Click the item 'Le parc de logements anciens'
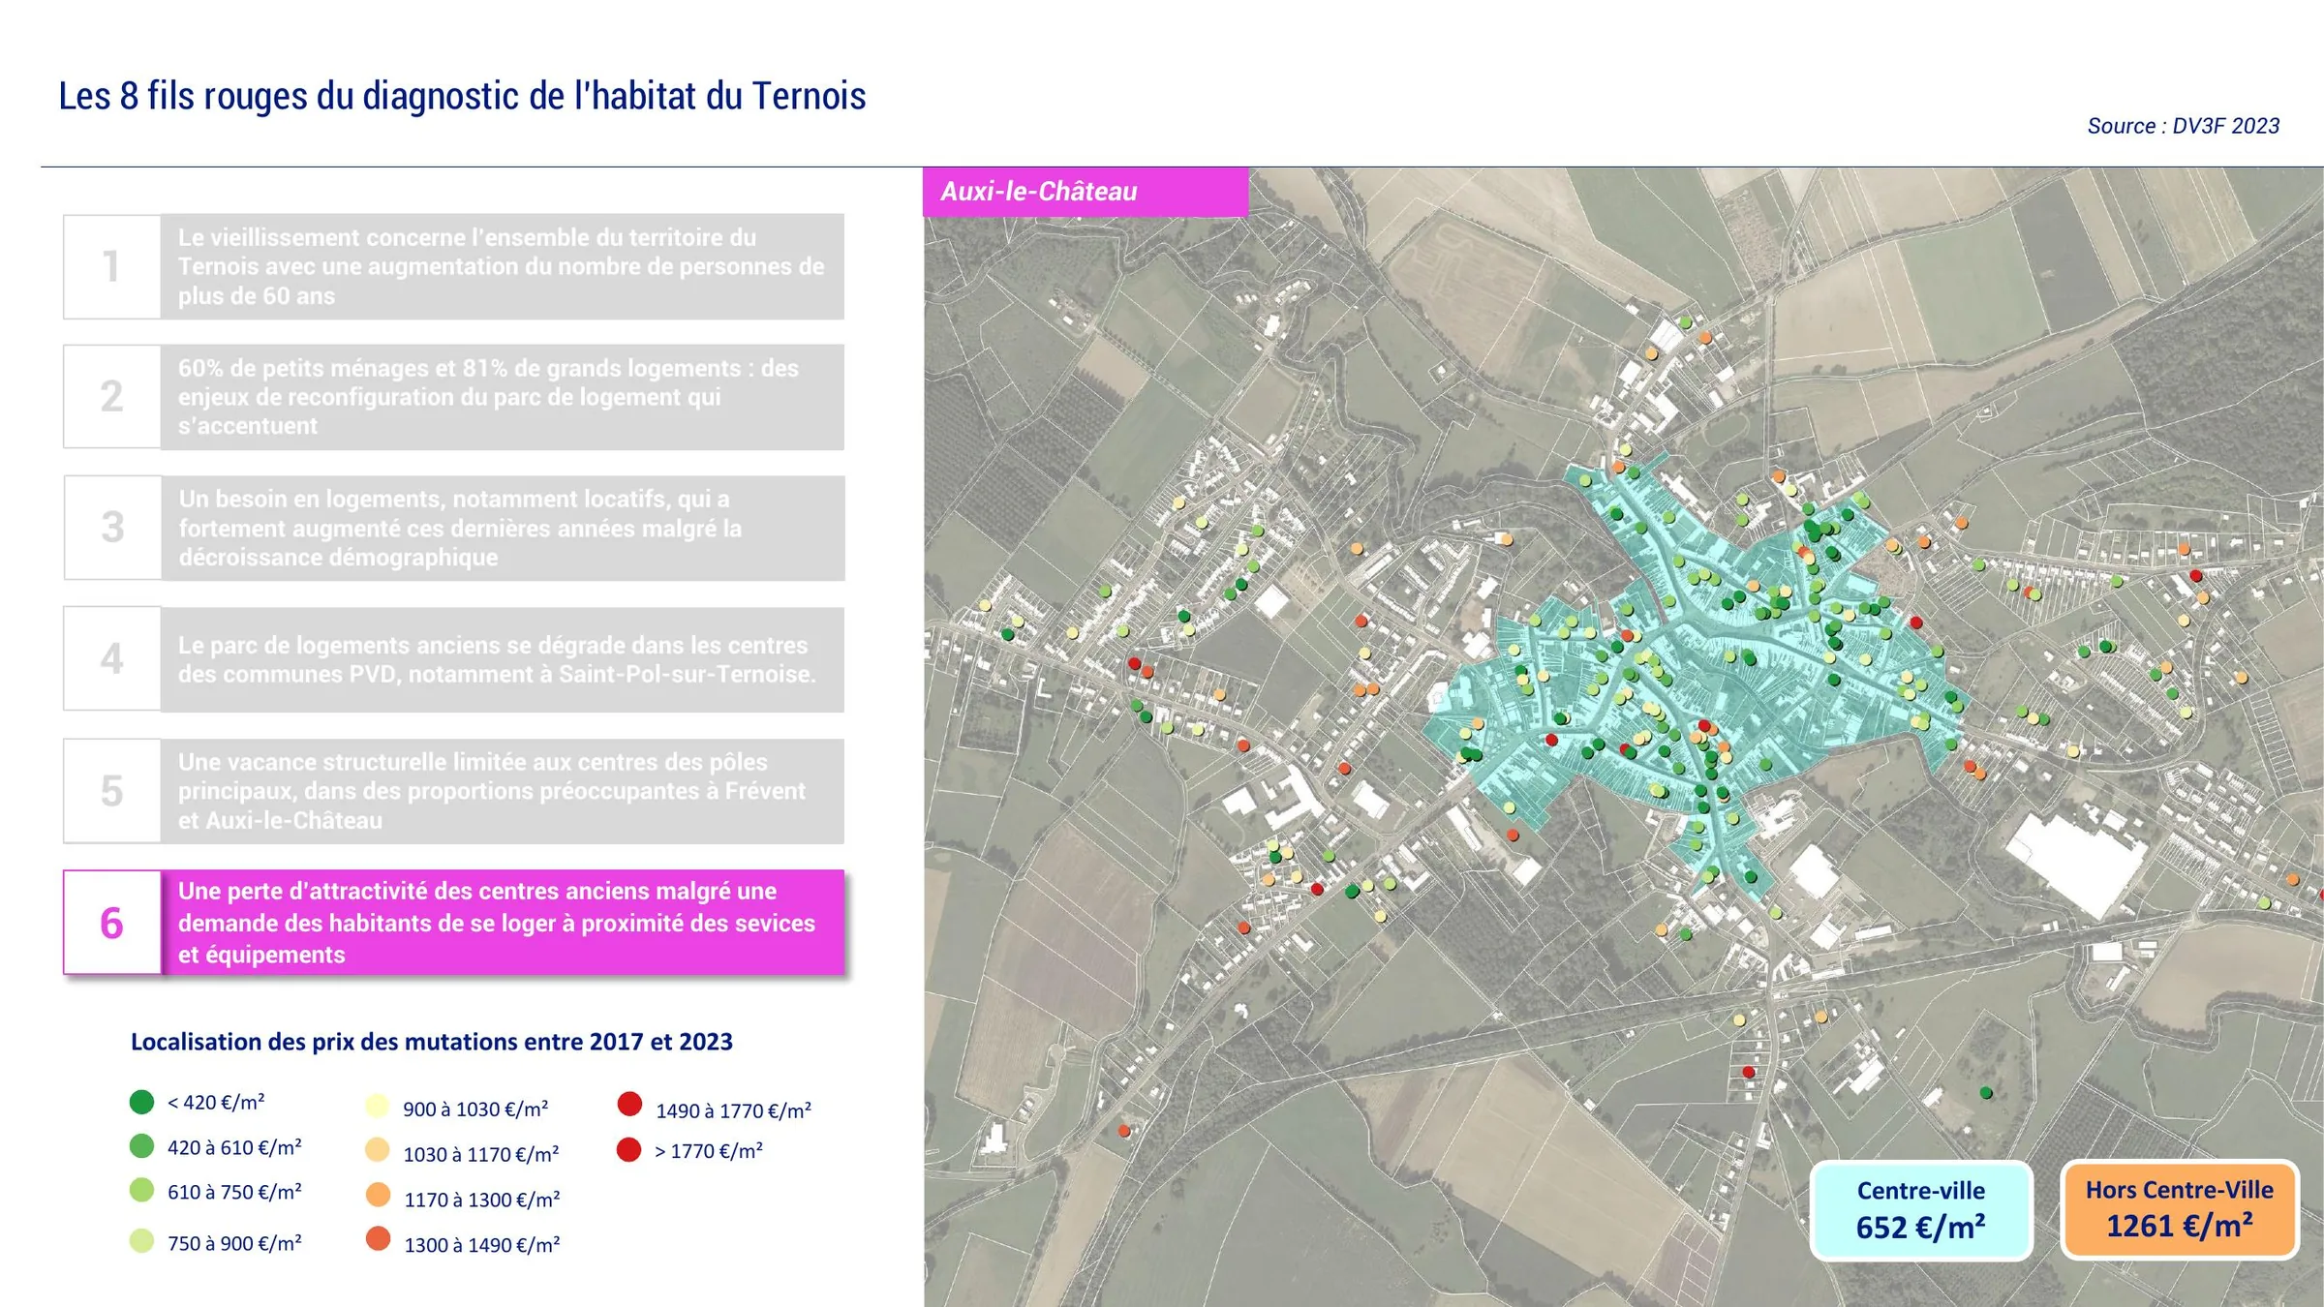Viewport: 2324px width, 1307px height. [502, 659]
